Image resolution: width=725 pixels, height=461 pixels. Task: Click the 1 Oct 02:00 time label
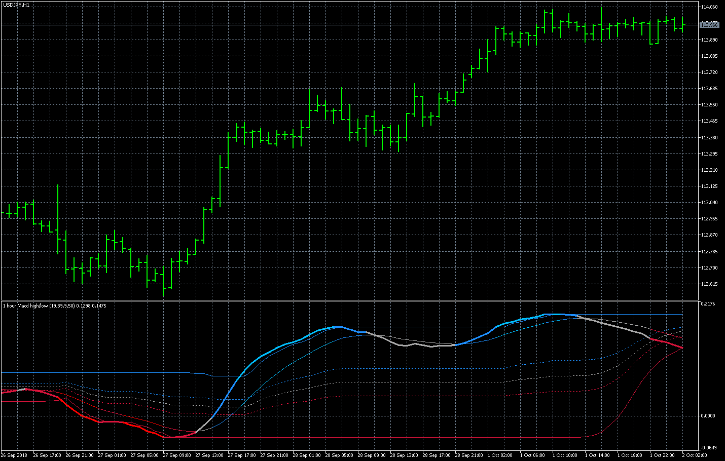pyautogui.click(x=500, y=455)
